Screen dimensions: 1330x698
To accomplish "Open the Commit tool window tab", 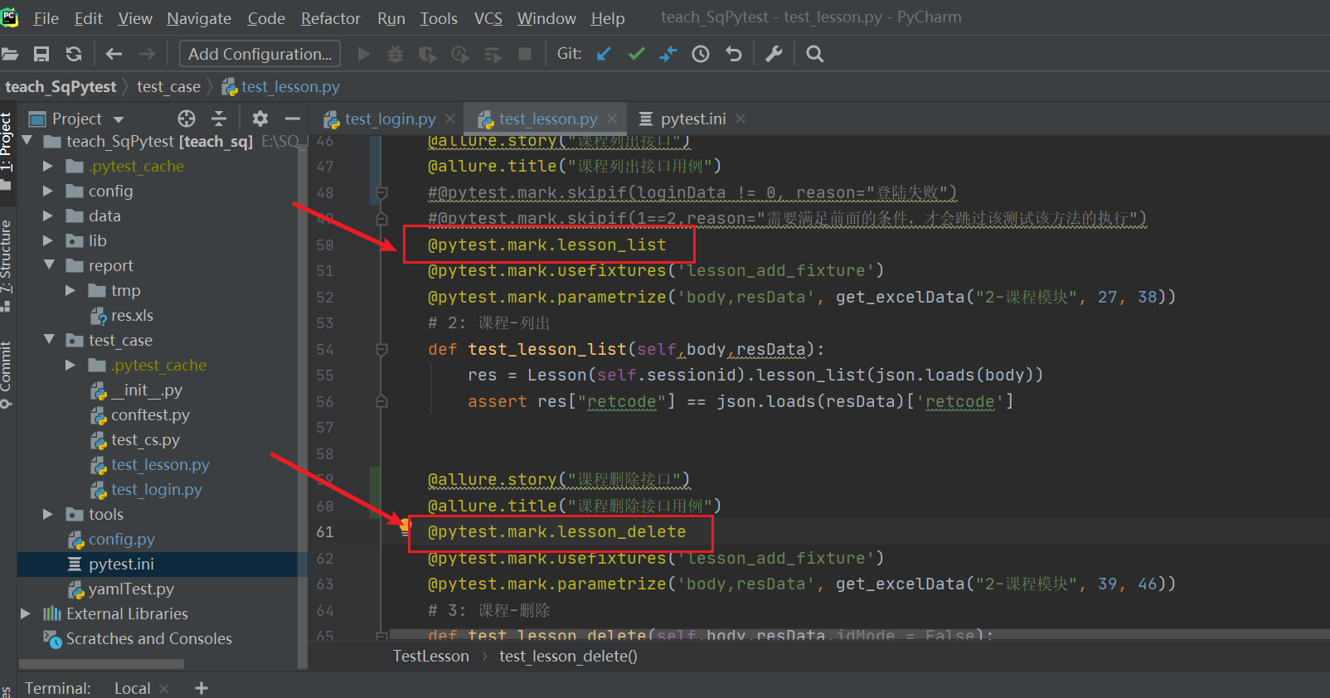I will click(x=7, y=375).
